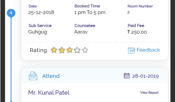Click the 28-01-2019 date text
The height and width of the screenshot is (102, 175).
tap(145, 76)
